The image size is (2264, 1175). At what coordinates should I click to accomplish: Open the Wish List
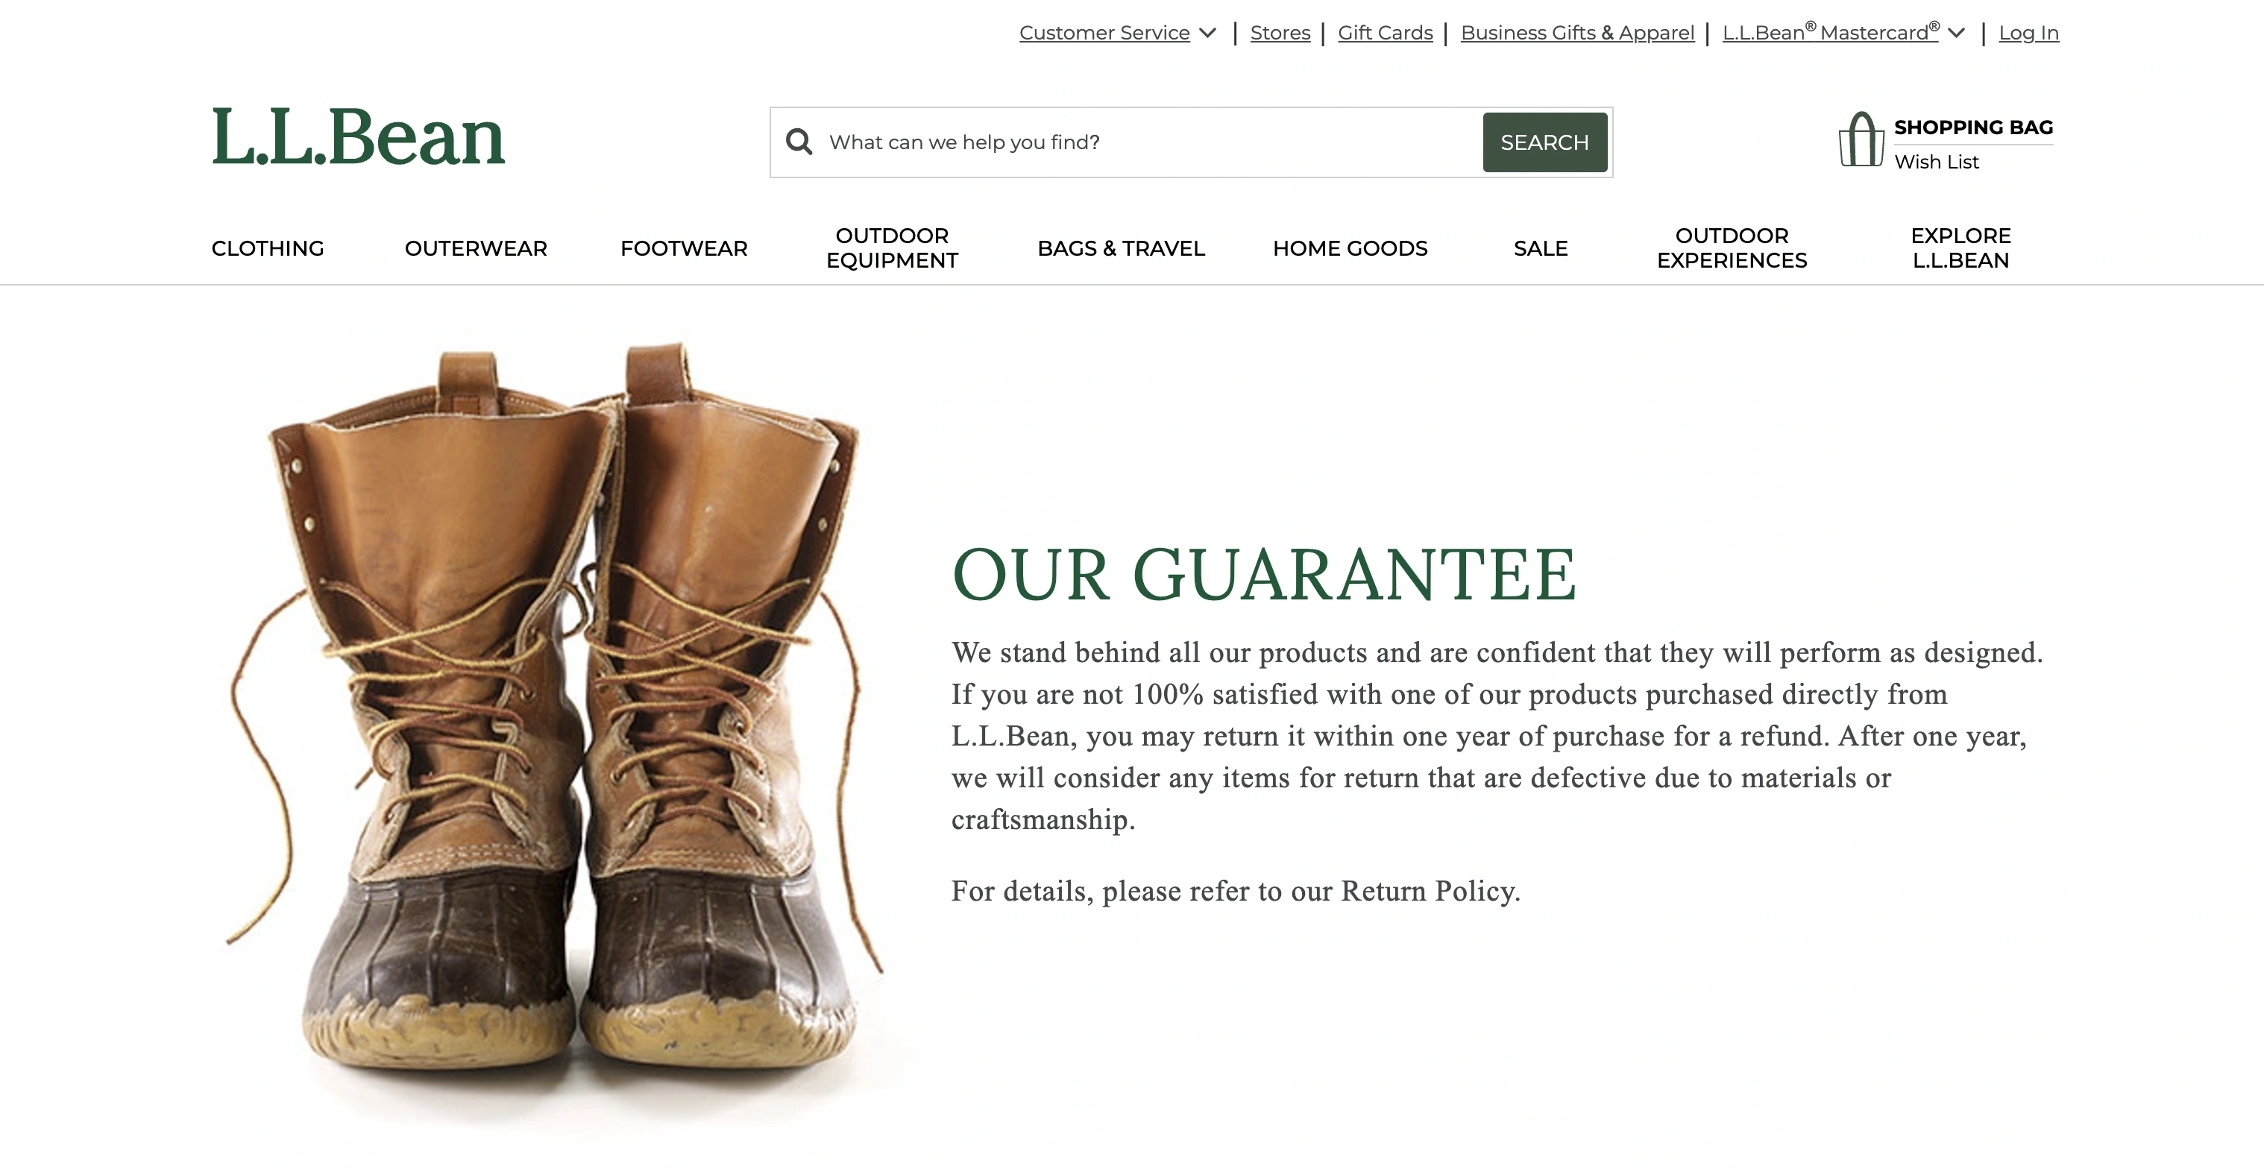click(x=1936, y=162)
